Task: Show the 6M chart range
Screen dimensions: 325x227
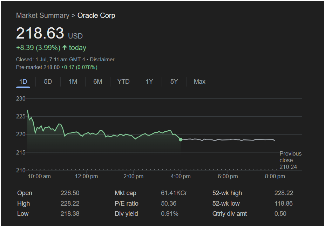Action: [97, 82]
